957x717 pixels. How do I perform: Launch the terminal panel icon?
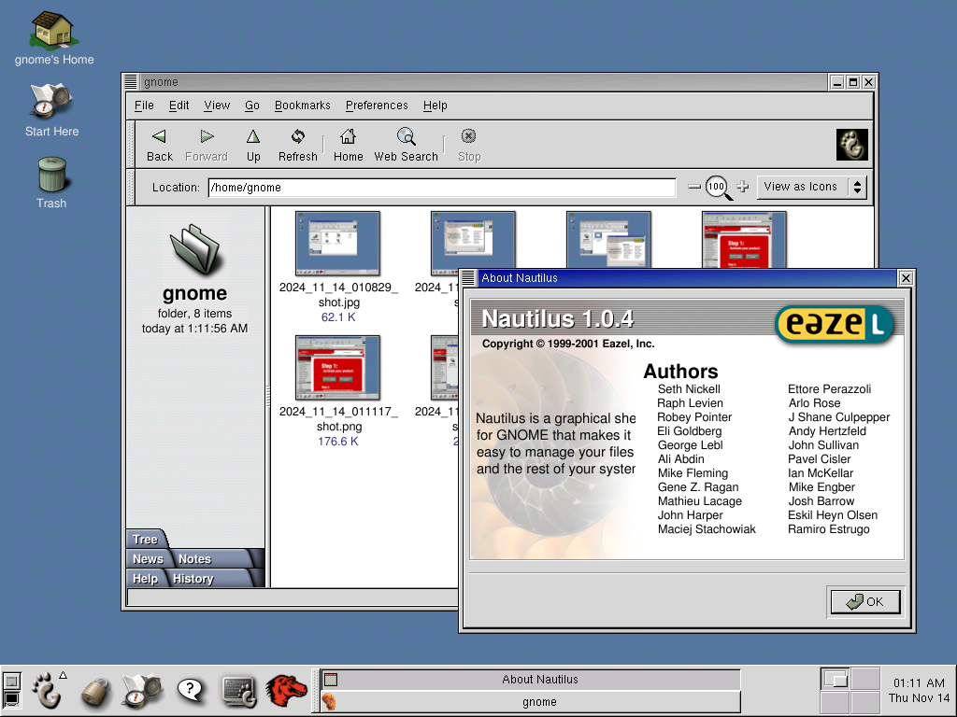[x=238, y=692]
